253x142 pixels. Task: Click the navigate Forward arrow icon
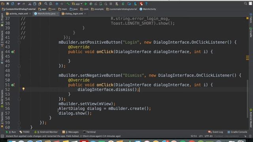[62, 4]
